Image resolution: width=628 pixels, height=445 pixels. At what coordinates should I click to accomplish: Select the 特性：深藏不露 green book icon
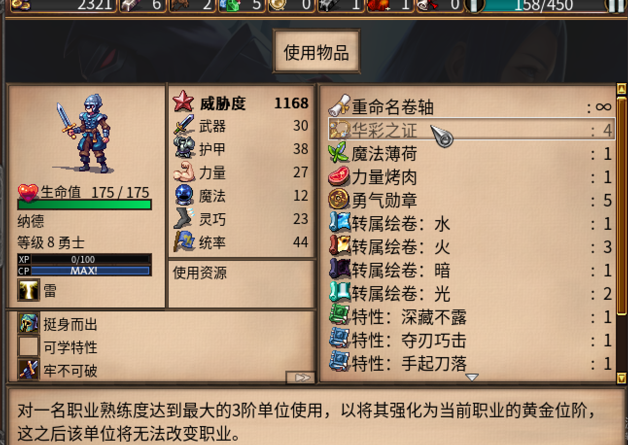coord(339,316)
